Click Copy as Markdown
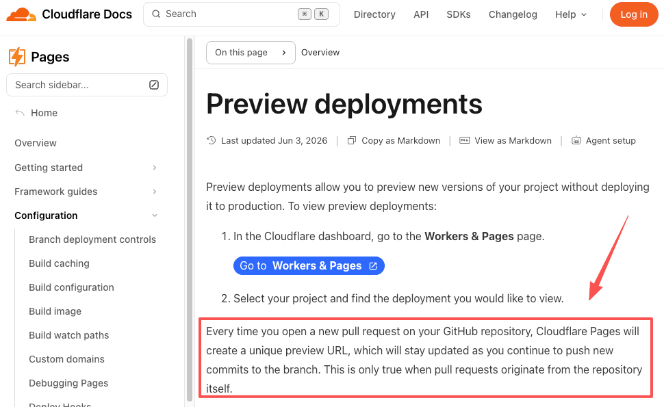664x407 pixels. [400, 140]
